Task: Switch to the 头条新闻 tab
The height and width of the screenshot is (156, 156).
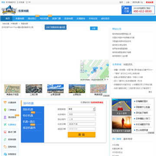Action: [x=117, y=65]
